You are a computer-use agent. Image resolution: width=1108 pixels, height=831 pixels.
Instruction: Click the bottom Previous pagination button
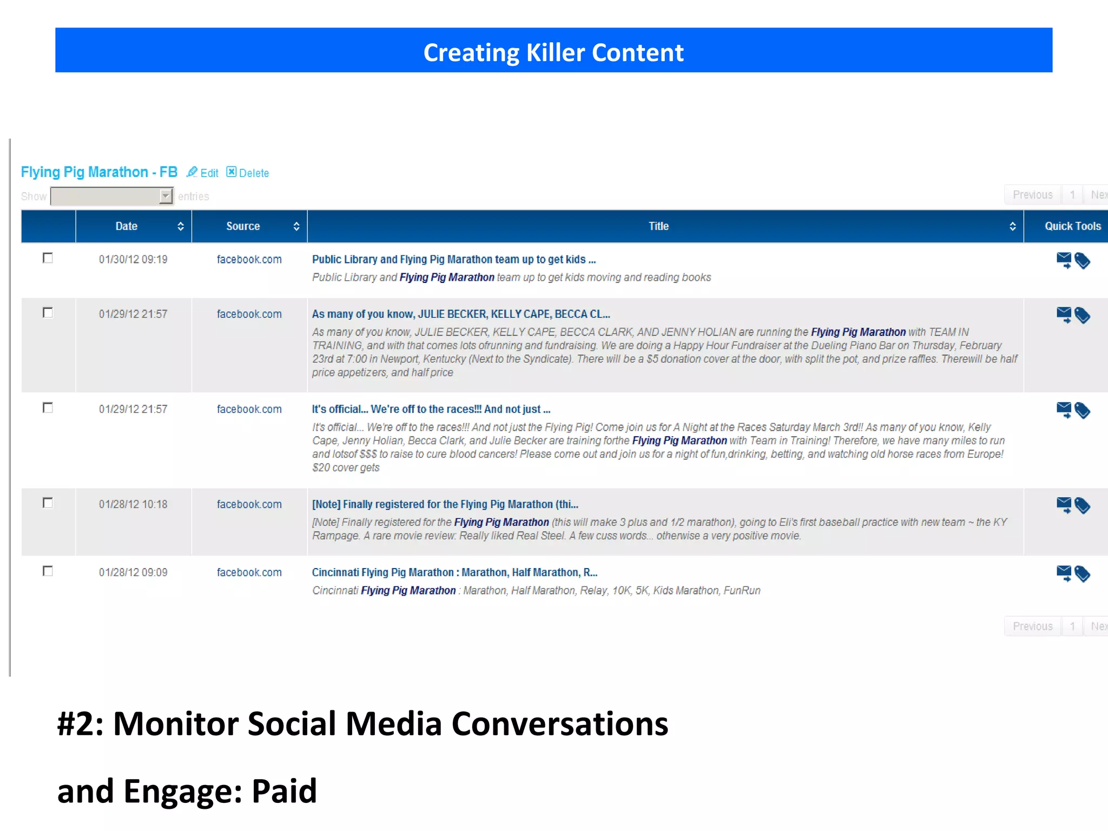point(1033,626)
